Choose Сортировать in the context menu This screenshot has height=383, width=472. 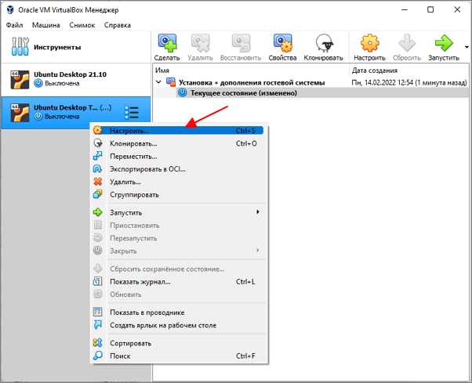(179, 343)
